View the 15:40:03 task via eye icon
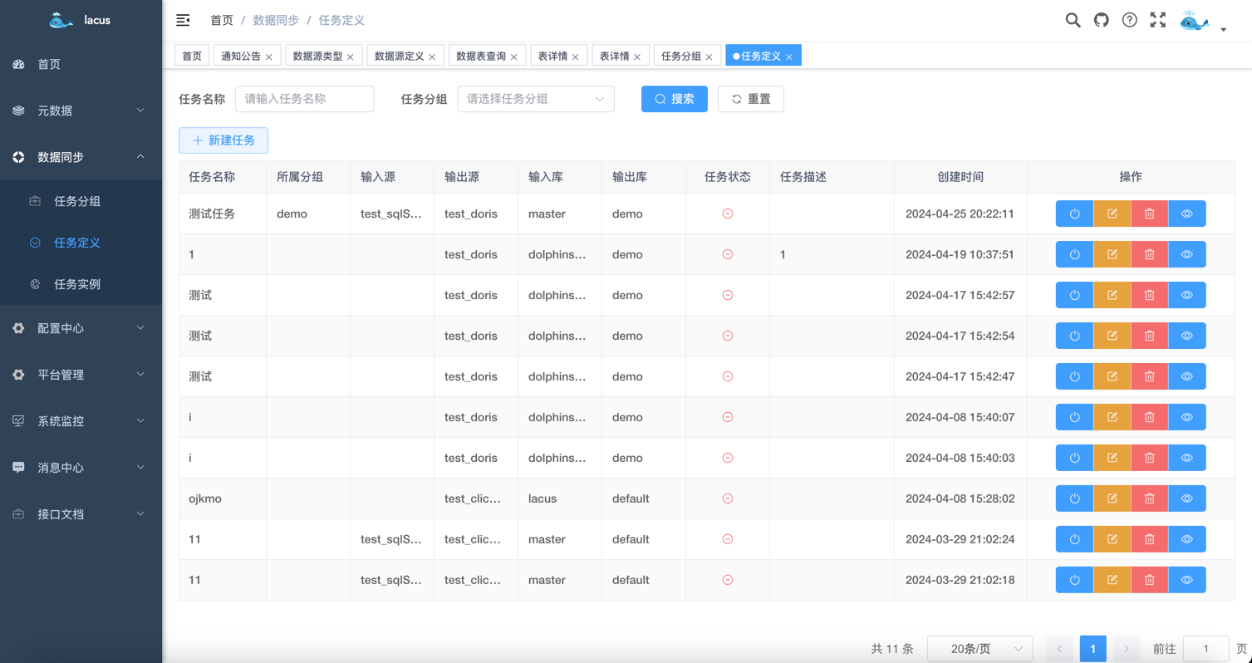Viewport: 1252px width, 663px height. click(x=1186, y=458)
